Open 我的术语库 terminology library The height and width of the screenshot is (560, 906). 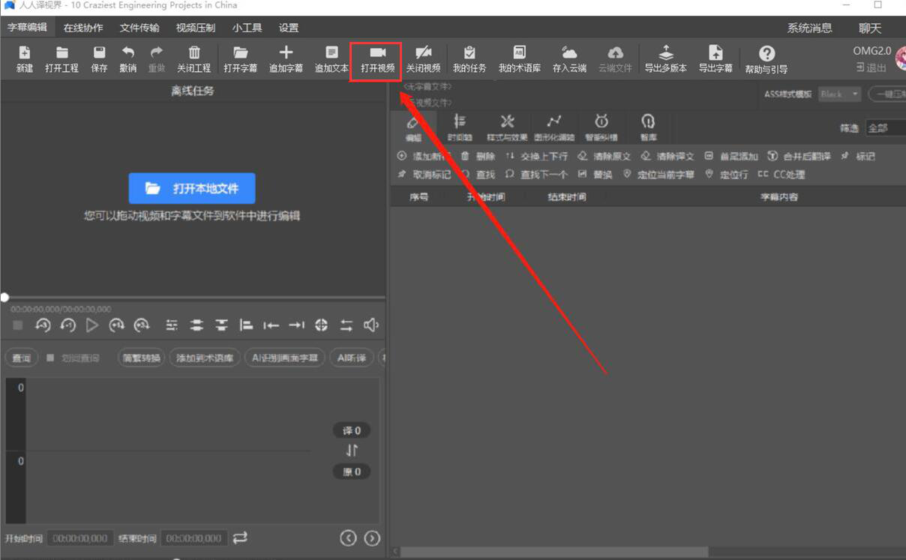[519, 59]
